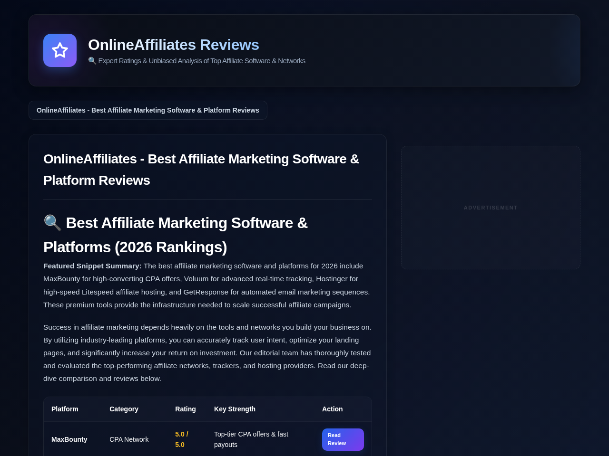Click the magnifying glass emoji in the rankings heading

point(52,223)
